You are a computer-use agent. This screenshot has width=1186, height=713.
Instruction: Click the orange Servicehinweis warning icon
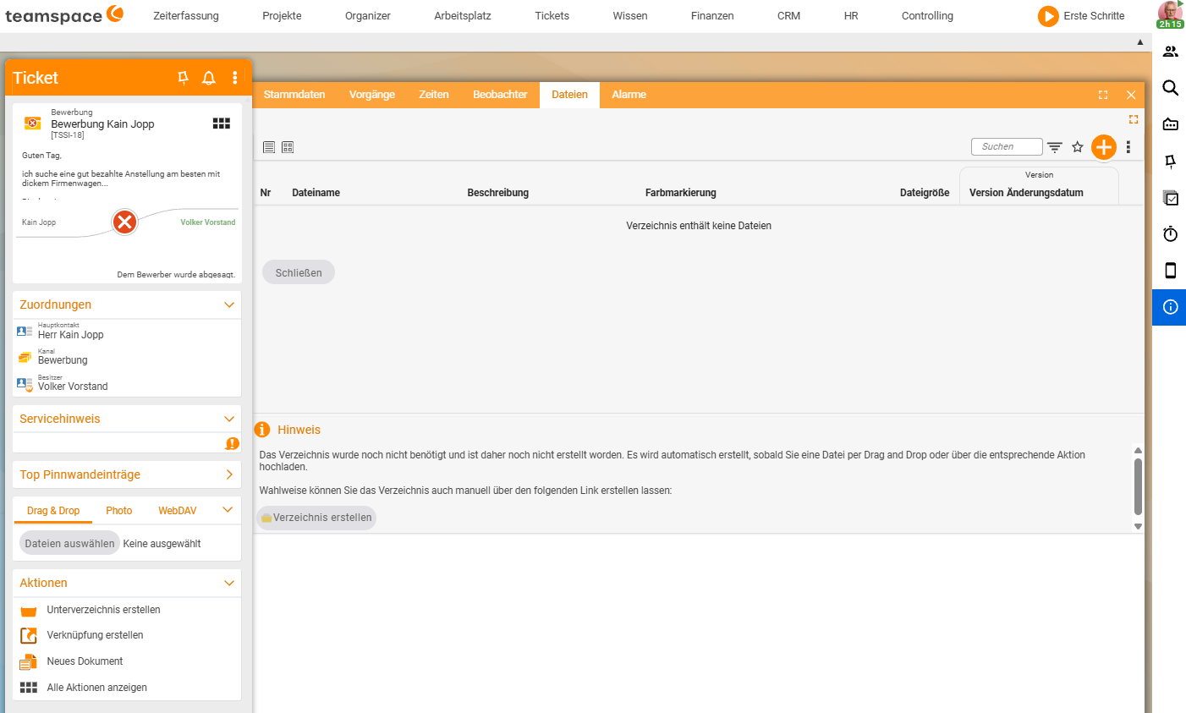232,443
